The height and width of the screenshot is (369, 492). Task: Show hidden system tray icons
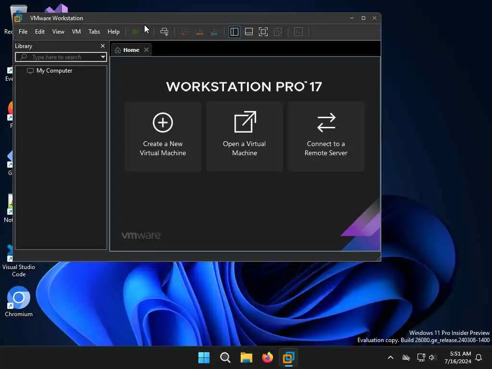[391, 357]
